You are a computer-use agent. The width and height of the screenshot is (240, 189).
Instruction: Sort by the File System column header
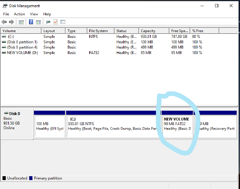pyautogui.click(x=101, y=31)
